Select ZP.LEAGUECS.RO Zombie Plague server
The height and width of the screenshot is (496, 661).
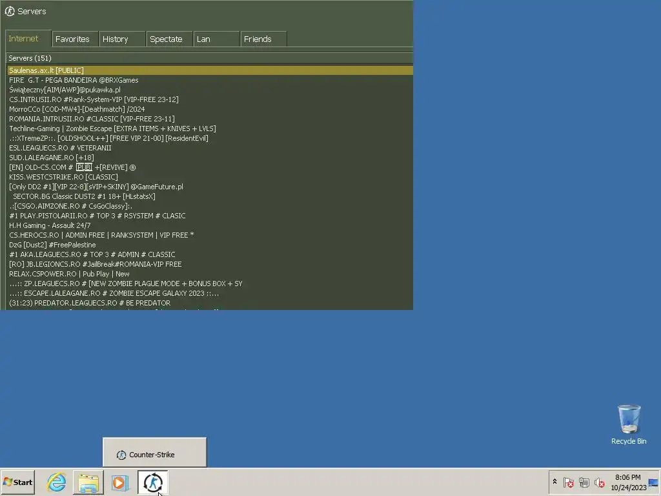[210, 284]
